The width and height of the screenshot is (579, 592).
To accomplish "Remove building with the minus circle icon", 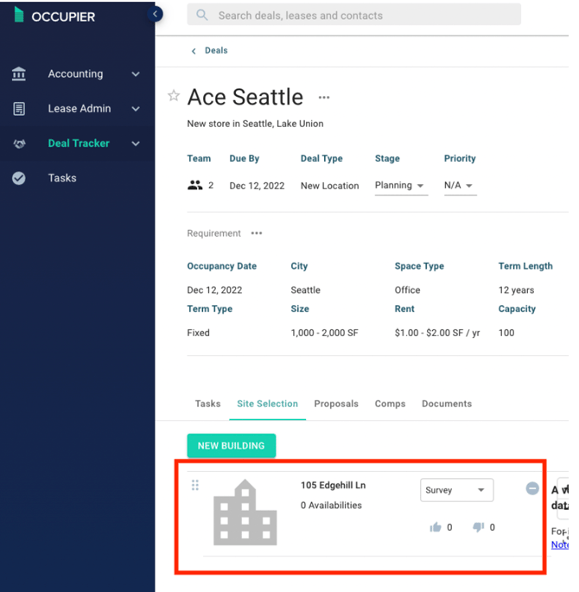I will 532,488.
